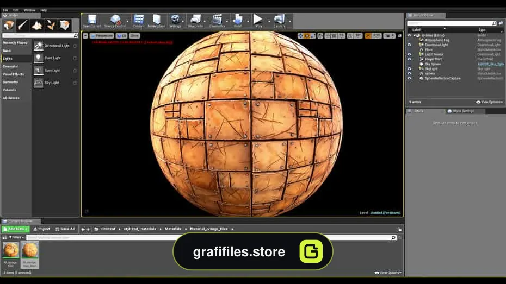Toggle visibility of Untitled (Editor) world

[x=410, y=35]
